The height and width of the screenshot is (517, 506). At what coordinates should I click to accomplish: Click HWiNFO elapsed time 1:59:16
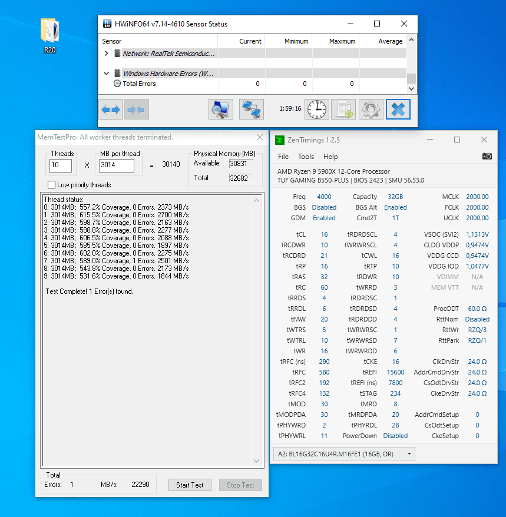[290, 108]
